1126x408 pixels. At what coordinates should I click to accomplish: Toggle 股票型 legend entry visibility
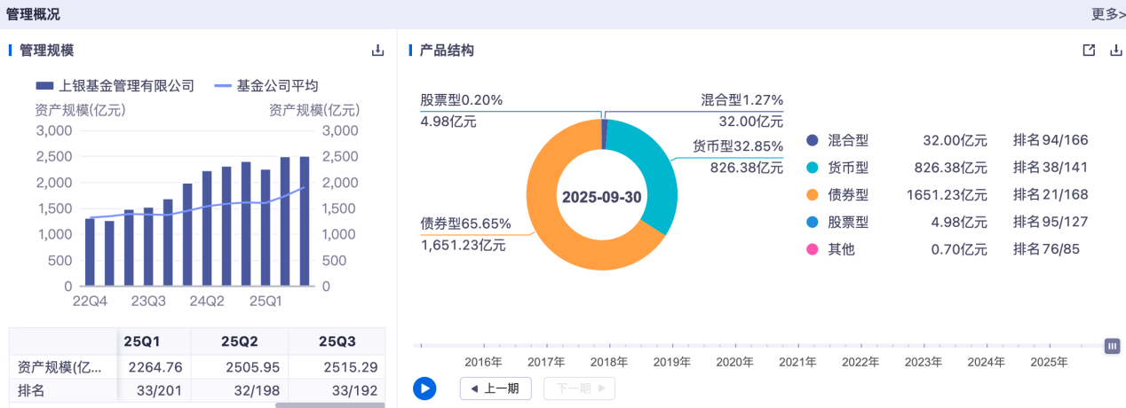click(812, 223)
